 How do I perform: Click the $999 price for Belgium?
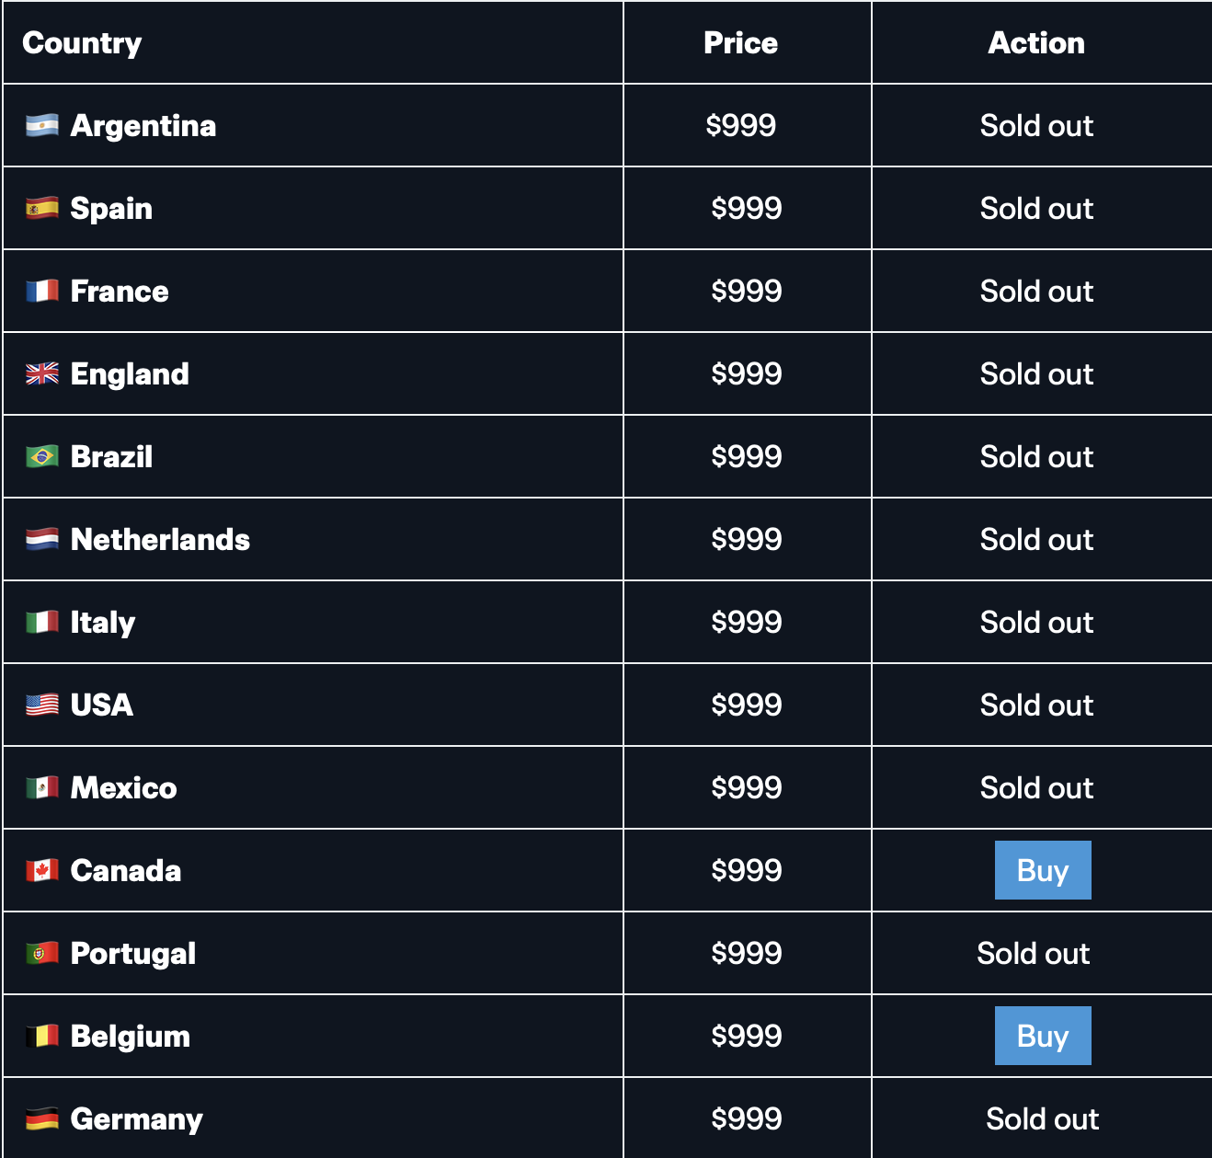point(746,1037)
